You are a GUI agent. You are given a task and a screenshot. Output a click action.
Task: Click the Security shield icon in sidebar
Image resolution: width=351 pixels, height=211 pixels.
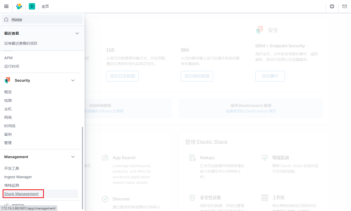point(7,80)
